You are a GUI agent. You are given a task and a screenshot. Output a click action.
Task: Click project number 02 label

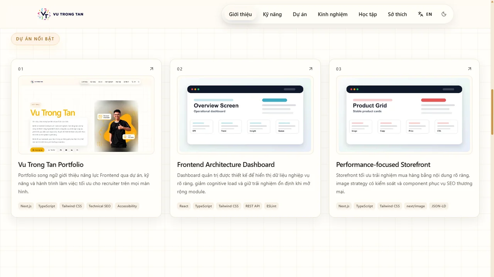(180, 69)
